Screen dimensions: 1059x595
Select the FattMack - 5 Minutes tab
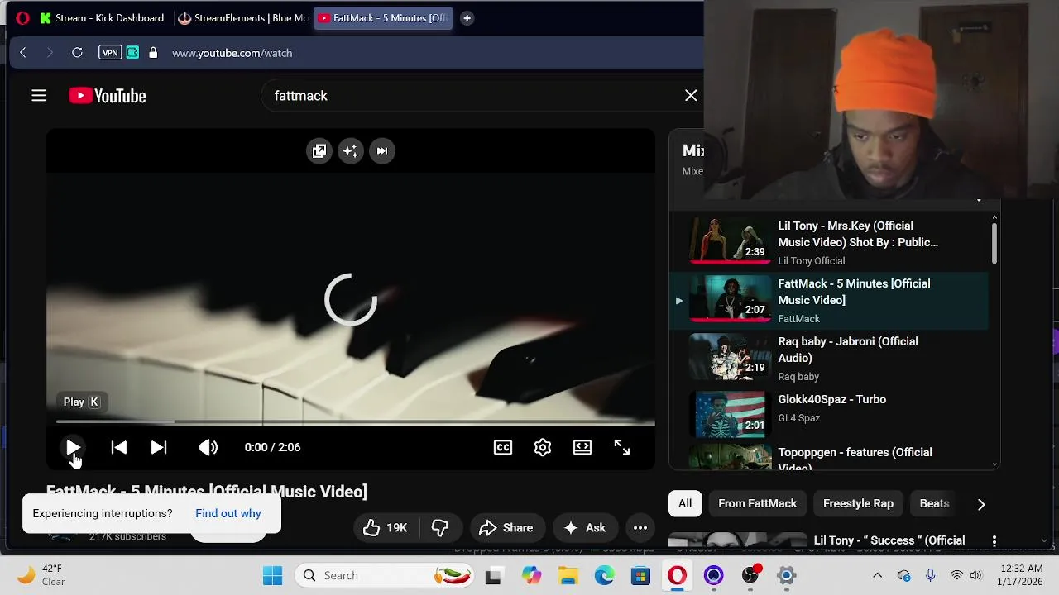[x=383, y=18]
